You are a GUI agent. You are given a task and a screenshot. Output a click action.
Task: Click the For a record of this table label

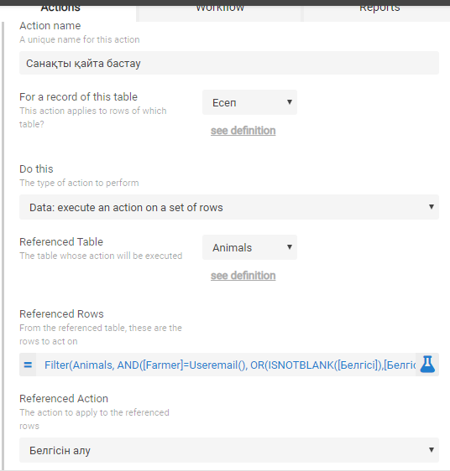(78, 97)
